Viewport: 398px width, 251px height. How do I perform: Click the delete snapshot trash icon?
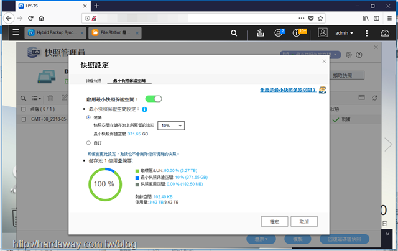coord(50,98)
